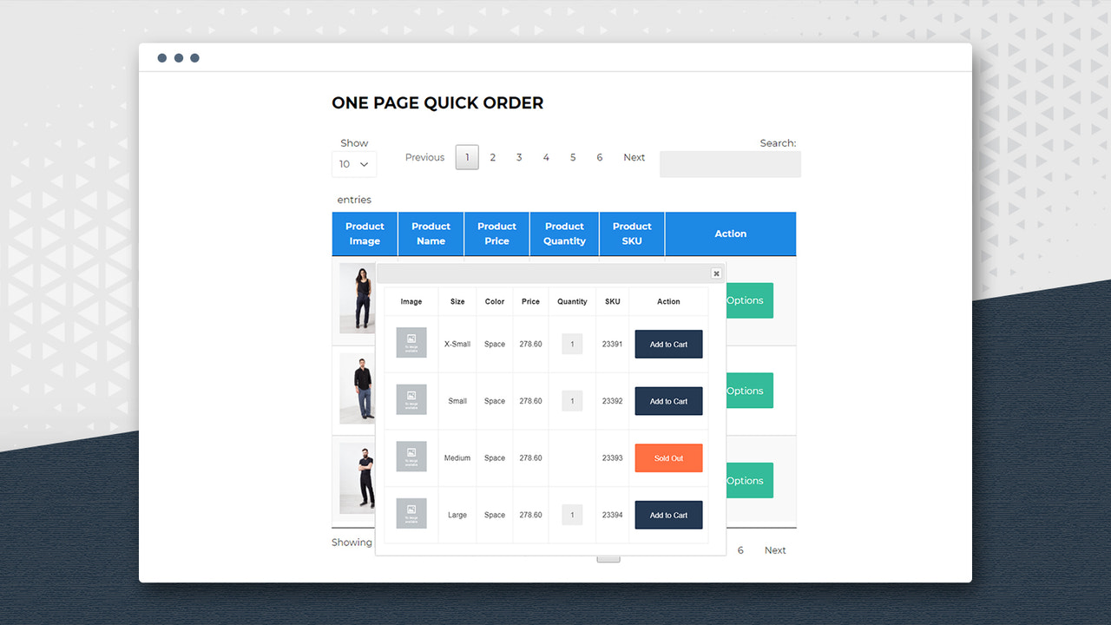Open the Show entries dropdown

click(x=354, y=163)
